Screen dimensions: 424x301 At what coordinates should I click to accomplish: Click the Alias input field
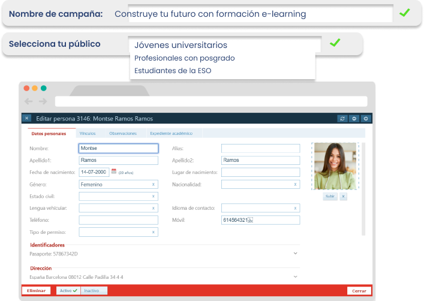tap(261, 148)
